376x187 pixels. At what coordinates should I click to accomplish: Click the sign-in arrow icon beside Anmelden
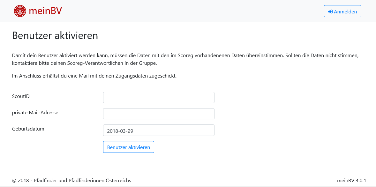tap(330, 11)
